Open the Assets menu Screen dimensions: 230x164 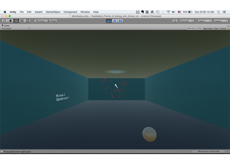pos(38,12)
